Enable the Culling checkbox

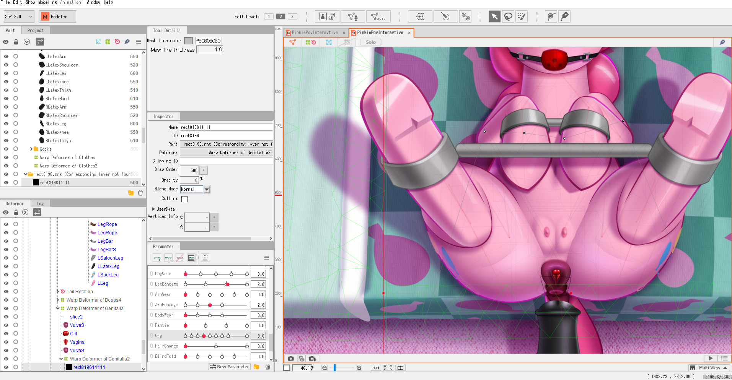tap(184, 199)
